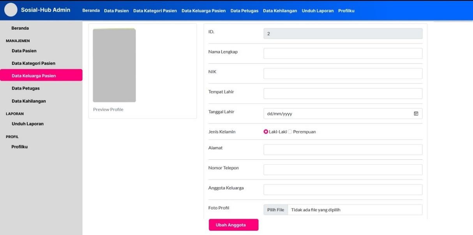473x235 pixels.
Task: Click the Nama Lengkap text field
Action: point(343,53)
